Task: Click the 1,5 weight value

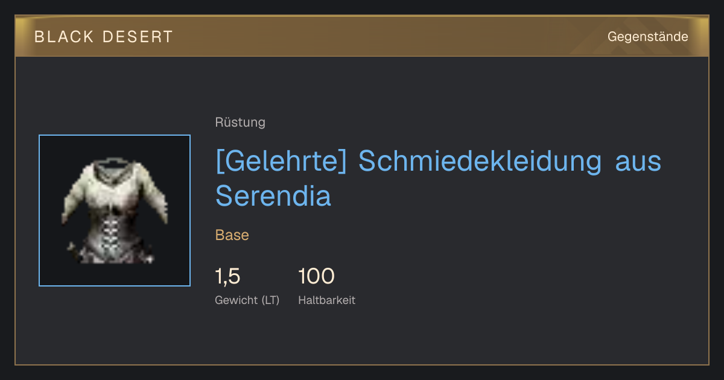Action: [227, 276]
